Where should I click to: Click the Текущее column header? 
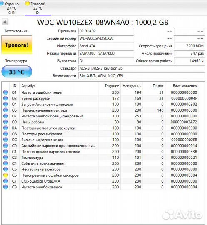pos(110,86)
